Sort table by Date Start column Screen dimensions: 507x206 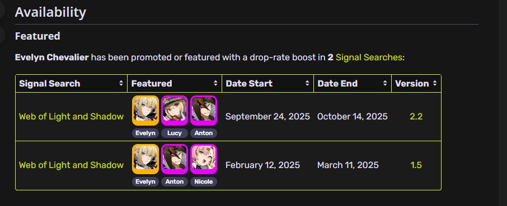(x=267, y=84)
